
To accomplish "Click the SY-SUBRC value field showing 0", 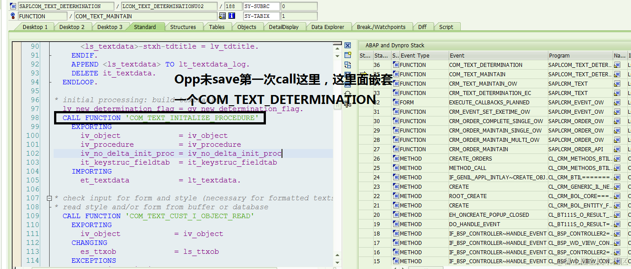I will tap(299, 7).
